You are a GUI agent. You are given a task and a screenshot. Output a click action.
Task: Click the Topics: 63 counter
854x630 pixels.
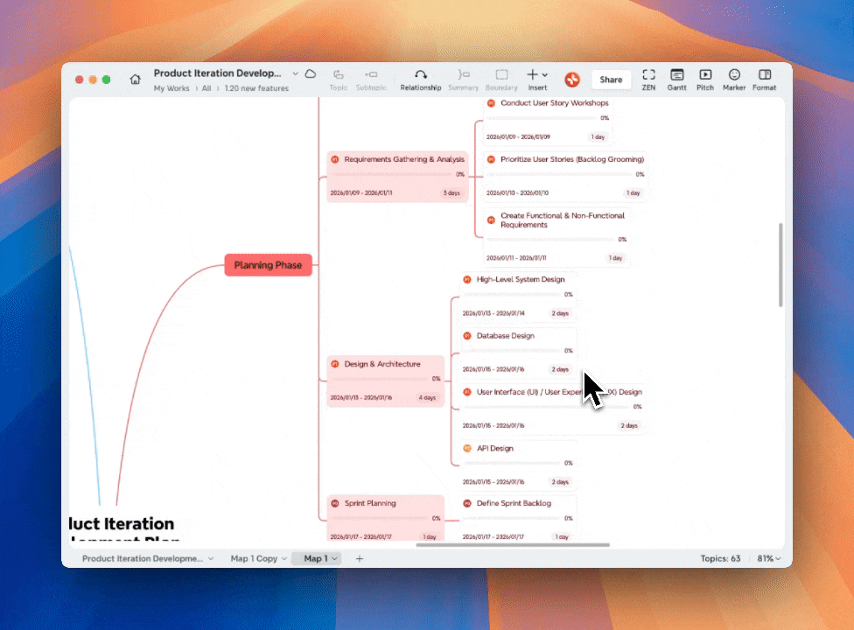click(720, 558)
